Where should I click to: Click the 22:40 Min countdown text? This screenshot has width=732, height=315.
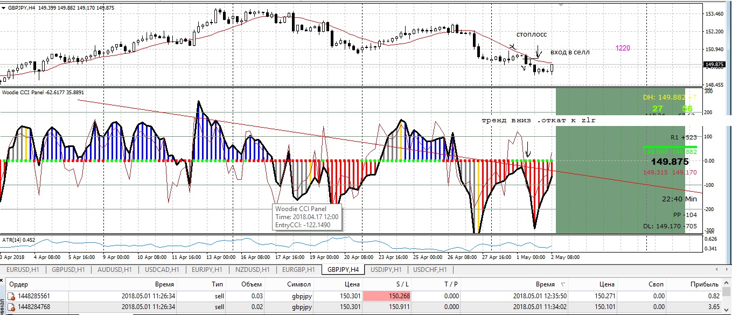pyautogui.click(x=680, y=199)
